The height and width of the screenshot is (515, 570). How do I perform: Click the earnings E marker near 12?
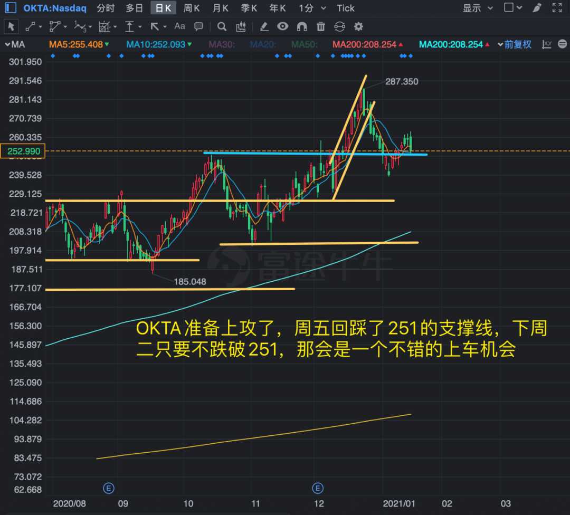[318, 488]
